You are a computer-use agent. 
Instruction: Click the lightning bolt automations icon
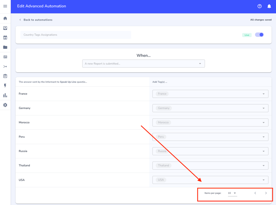pyautogui.click(x=5, y=85)
